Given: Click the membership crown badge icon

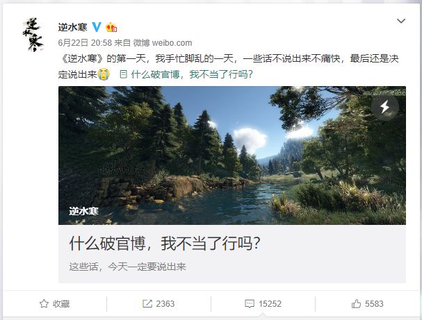Looking at the screenshot, I should (x=111, y=27).
